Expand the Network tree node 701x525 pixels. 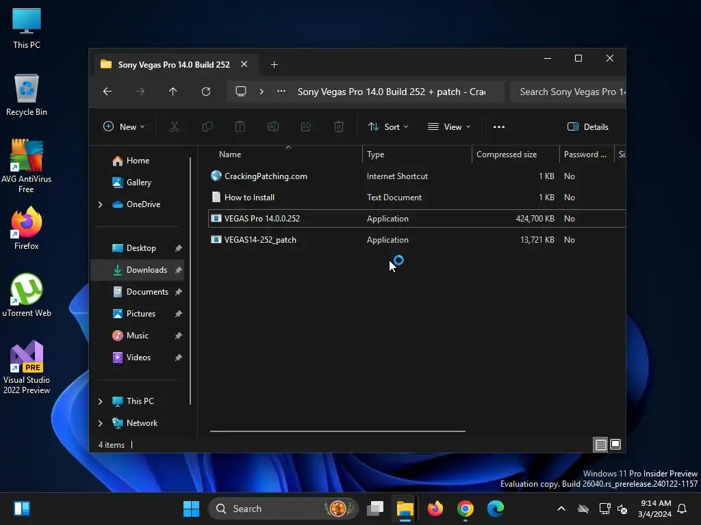(x=100, y=423)
